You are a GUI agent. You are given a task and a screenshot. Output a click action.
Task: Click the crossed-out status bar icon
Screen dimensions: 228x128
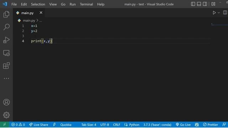197,124
